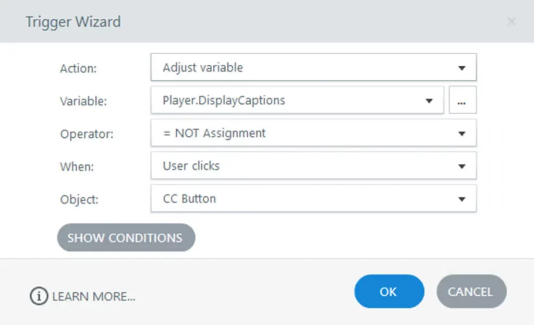The height and width of the screenshot is (325, 534).
Task: Click the info icon beside Learn More
Action: (39, 297)
